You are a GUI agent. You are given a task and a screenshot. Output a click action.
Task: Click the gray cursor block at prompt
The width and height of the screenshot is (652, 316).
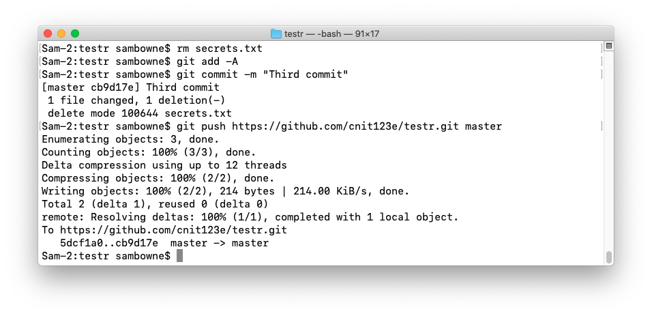coord(179,256)
